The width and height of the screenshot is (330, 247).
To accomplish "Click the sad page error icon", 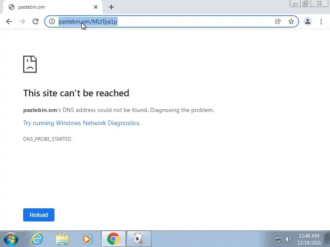I will (x=30, y=64).
